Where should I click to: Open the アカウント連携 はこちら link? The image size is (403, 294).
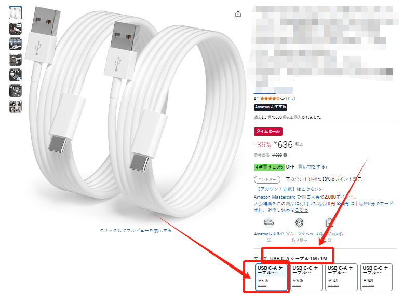click(x=289, y=189)
